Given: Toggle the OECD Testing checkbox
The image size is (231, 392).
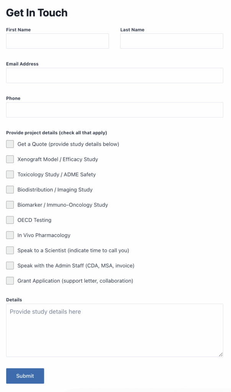Looking at the screenshot, I should [10, 220].
